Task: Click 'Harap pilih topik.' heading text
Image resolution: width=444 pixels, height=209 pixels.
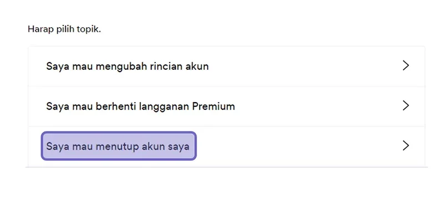Action: pyautogui.click(x=64, y=29)
